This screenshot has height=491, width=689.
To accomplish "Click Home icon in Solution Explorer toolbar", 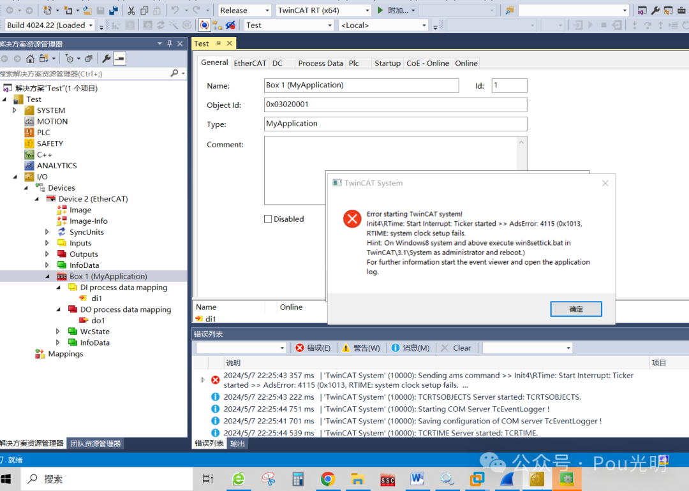I will (x=31, y=59).
